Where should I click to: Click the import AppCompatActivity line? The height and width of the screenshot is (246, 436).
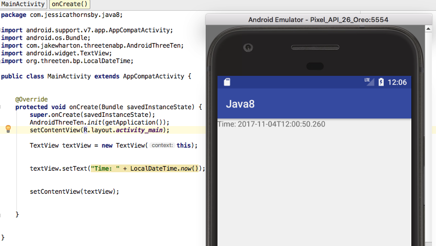click(87, 30)
